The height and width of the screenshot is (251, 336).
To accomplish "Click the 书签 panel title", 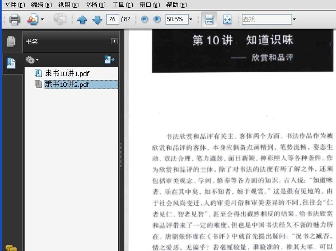I will [32, 41].
